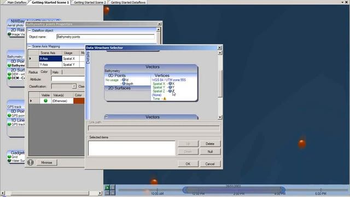
Task: Click Data Structure Selector scroll down arrow
Action: [x=220, y=117]
